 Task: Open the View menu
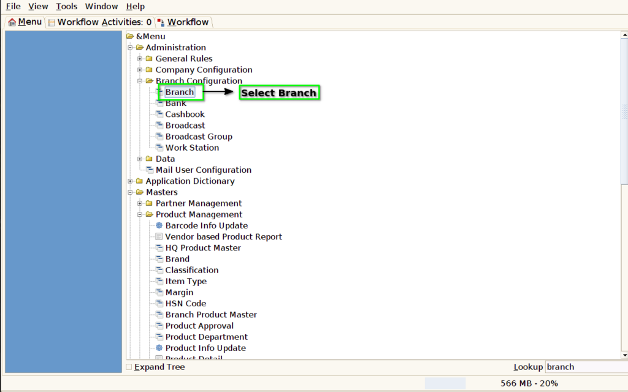(x=38, y=6)
